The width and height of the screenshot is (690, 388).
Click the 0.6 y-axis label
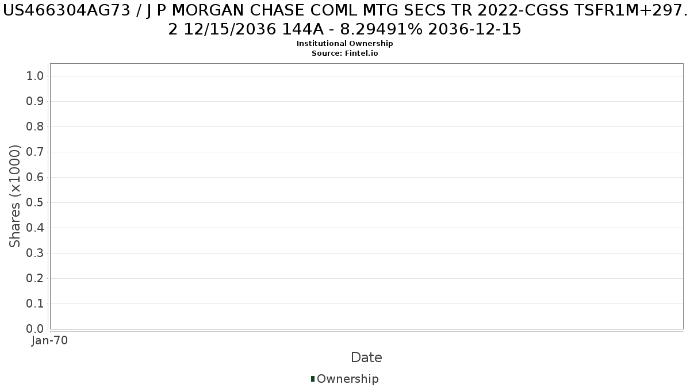[x=35, y=178]
